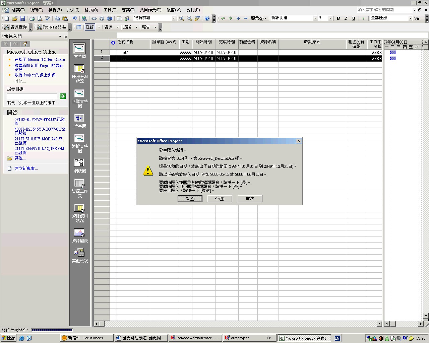Click the Unlink Tasks icon
This screenshot has height=343, width=429.
click(x=102, y=18)
